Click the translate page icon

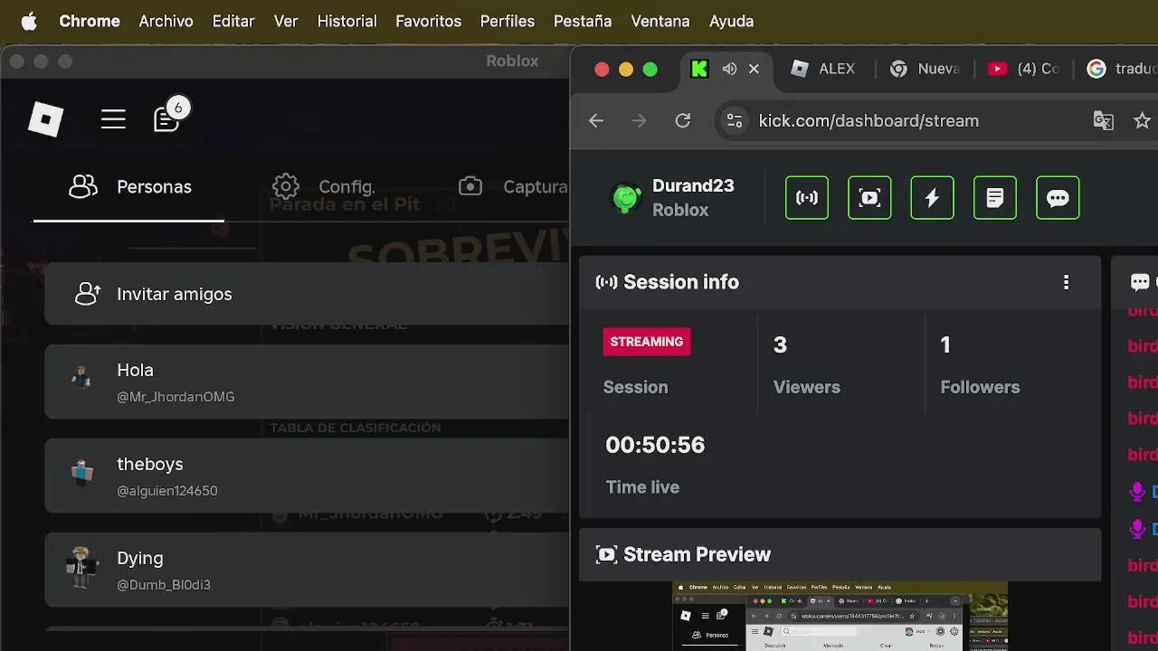(x=1104, y=120)
